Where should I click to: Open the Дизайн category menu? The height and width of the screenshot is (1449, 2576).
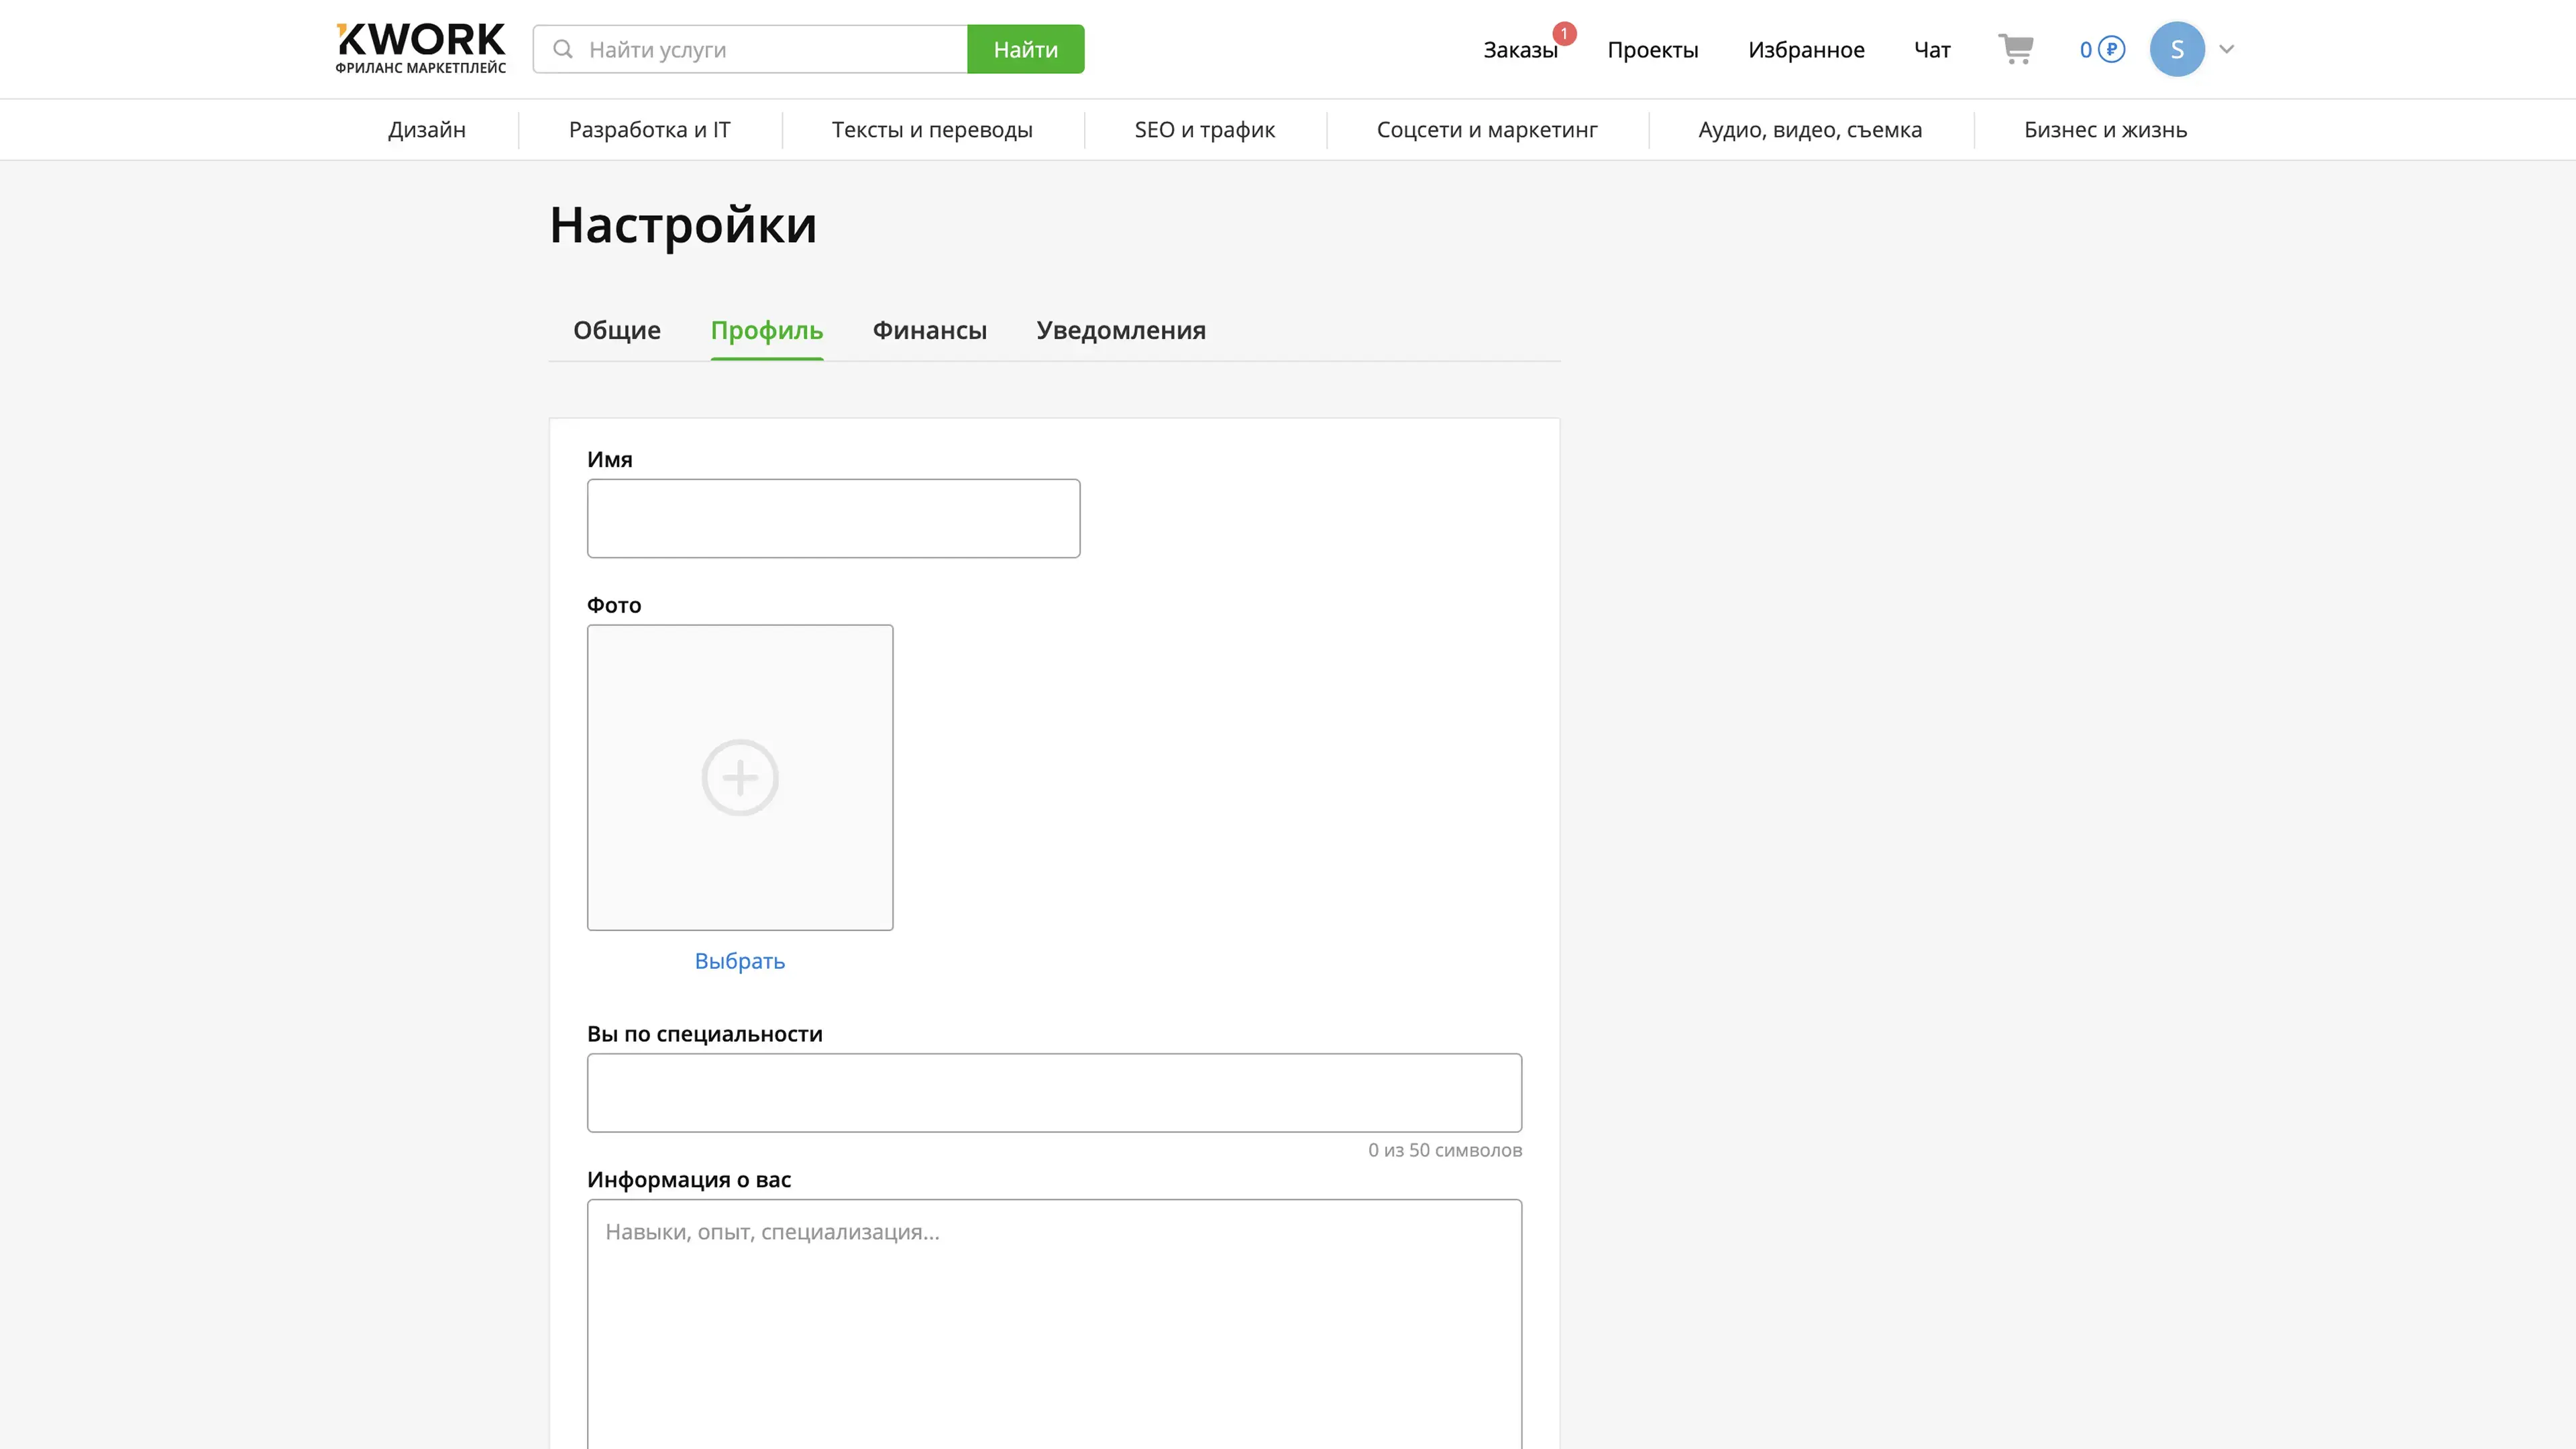coord(427,130)
